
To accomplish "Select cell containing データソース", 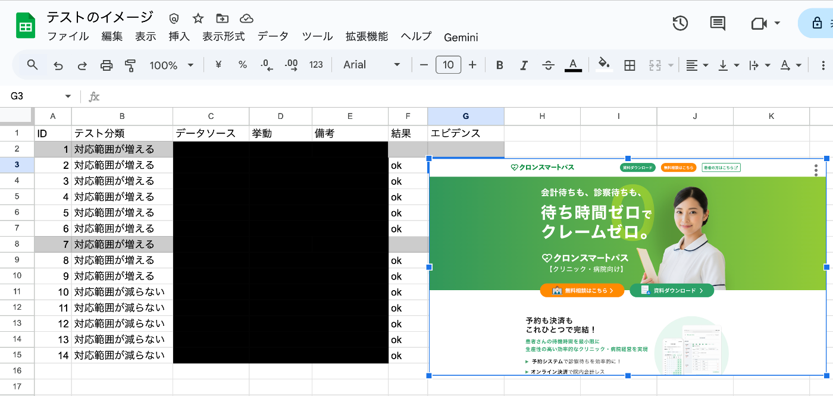I will click(211, 133).
